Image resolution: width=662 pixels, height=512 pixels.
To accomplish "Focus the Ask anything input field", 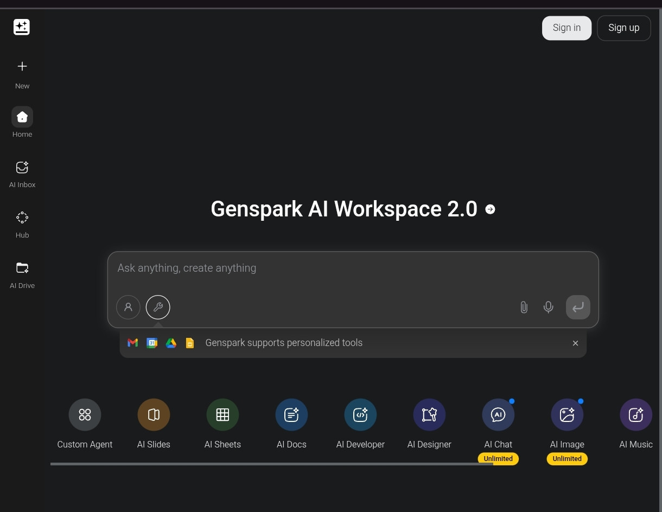I will point(353,268).
